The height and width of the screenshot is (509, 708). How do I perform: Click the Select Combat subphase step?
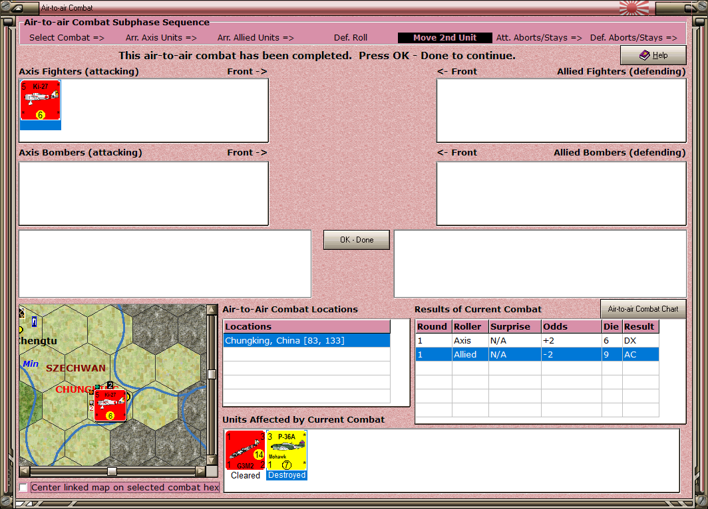click(67, 37)
